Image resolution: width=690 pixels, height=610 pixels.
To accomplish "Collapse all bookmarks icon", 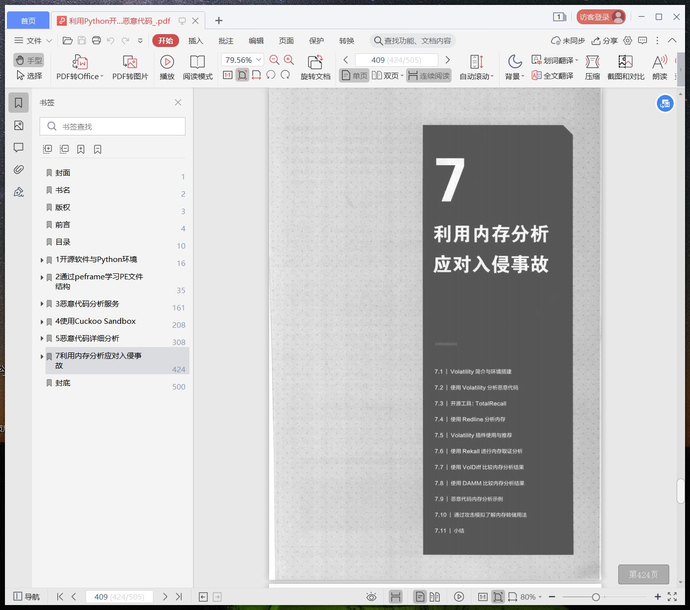I will click(x=64, y=149).
